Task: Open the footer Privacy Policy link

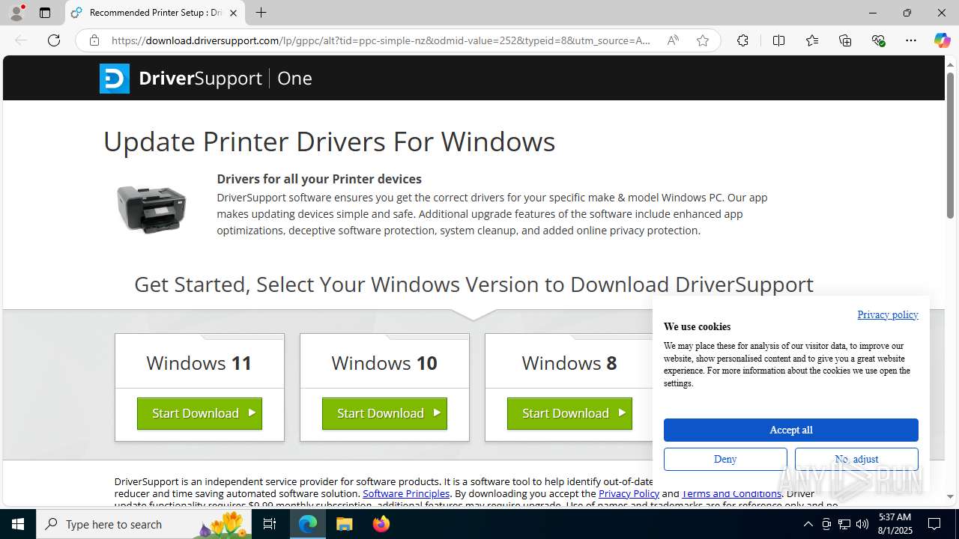Action: [x=629, y=493]
